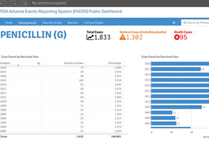Click the 2014 bar in the chart
This screenshot has width=209, height=141.
[x=180, y=85]
